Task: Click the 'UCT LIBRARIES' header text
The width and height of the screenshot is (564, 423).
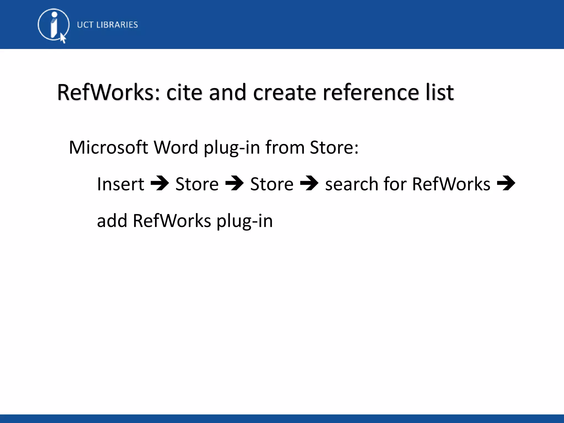Action: click(107, 25)
